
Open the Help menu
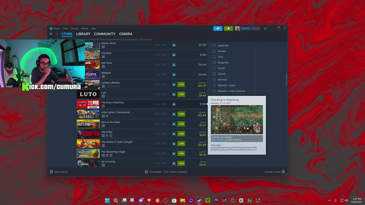coord(93,28)
